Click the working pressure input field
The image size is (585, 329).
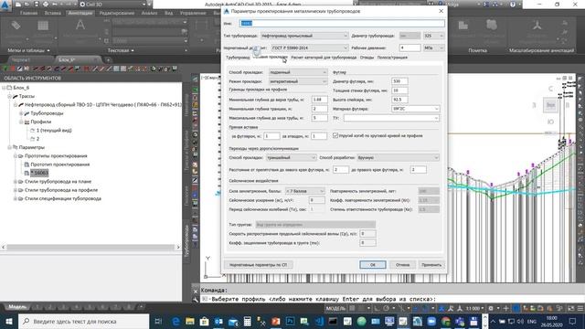409,48
